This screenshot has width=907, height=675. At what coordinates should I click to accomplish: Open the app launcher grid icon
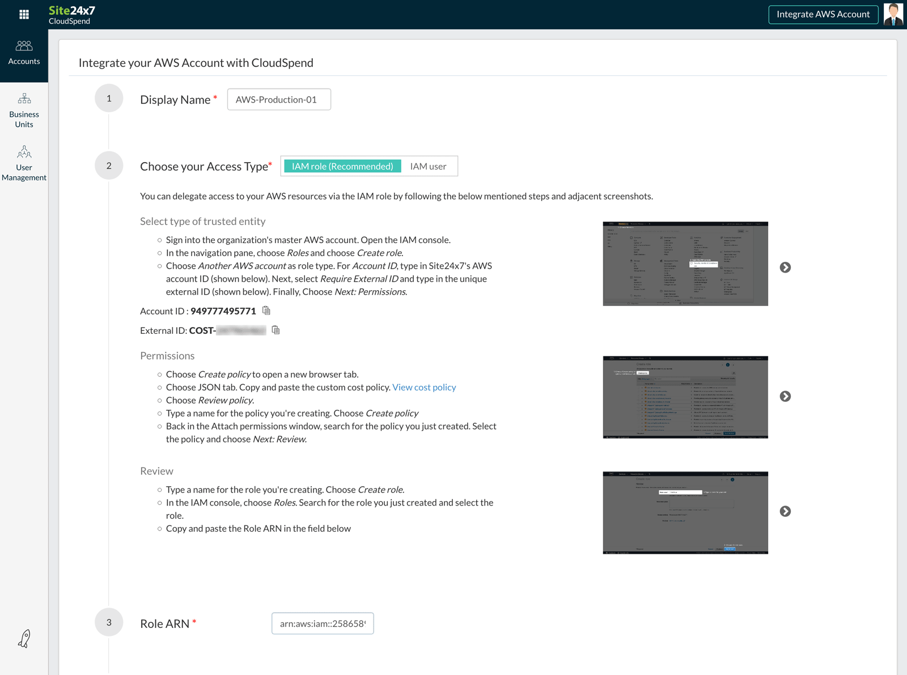[x=24, y=14]
